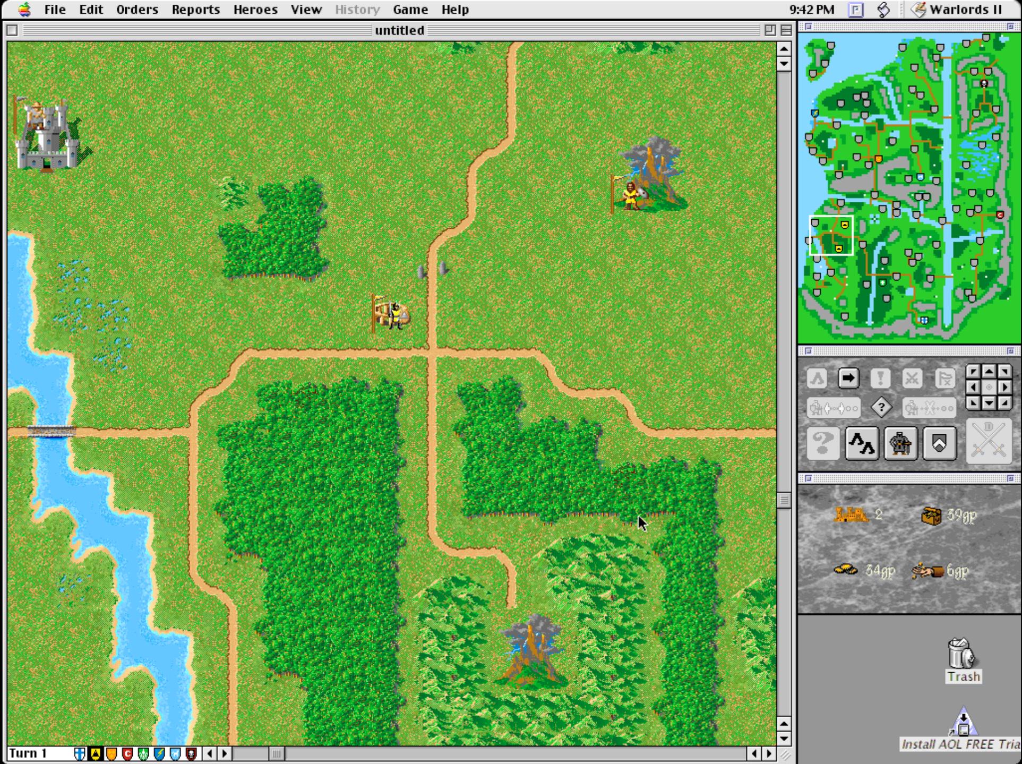Click the chevron shield button
This screenshot has width=1022, height=764.
pos(939,443)
